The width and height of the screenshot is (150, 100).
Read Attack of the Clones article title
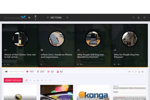click(x=20, y=56)
